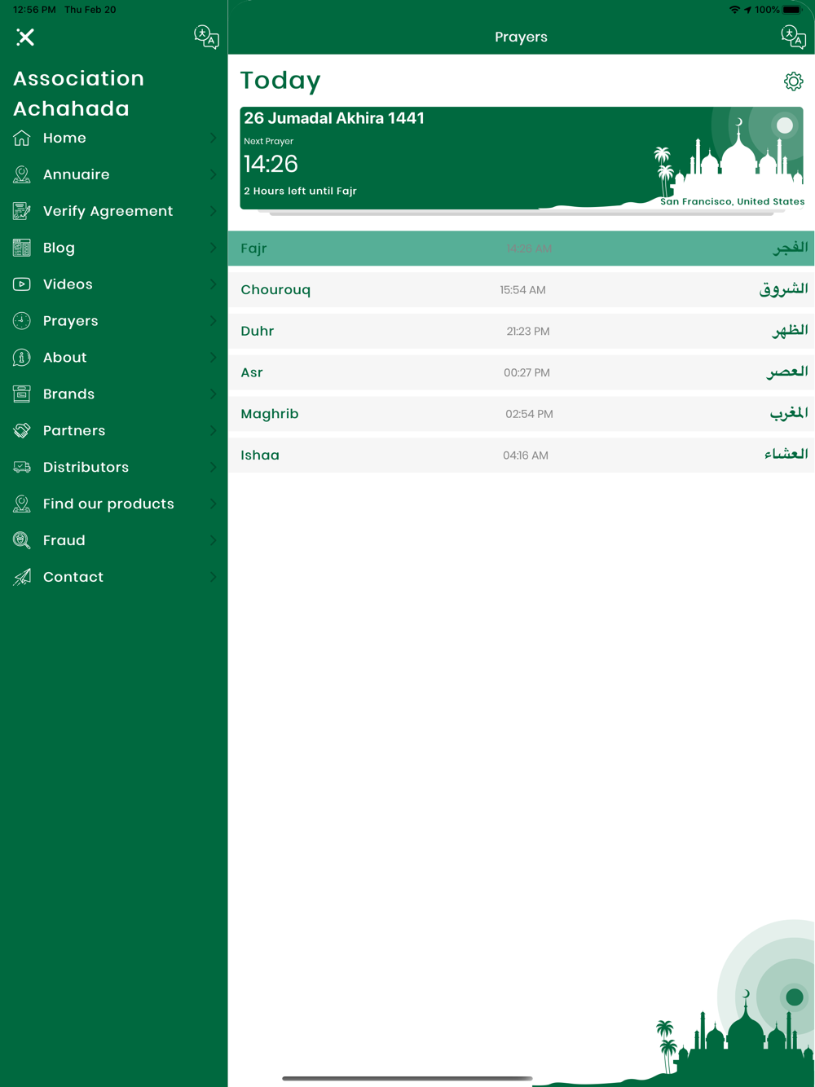815x1087 pixels.
Task: Tap the Arabic Ishaa label العشاء
Action: point(786,454)
